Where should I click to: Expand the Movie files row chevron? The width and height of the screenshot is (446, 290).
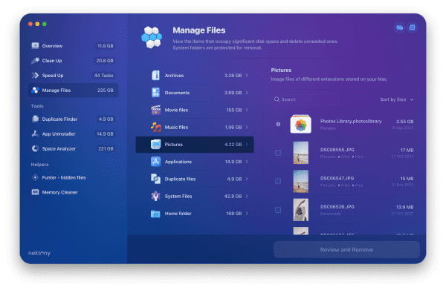[x=247, y=110]
